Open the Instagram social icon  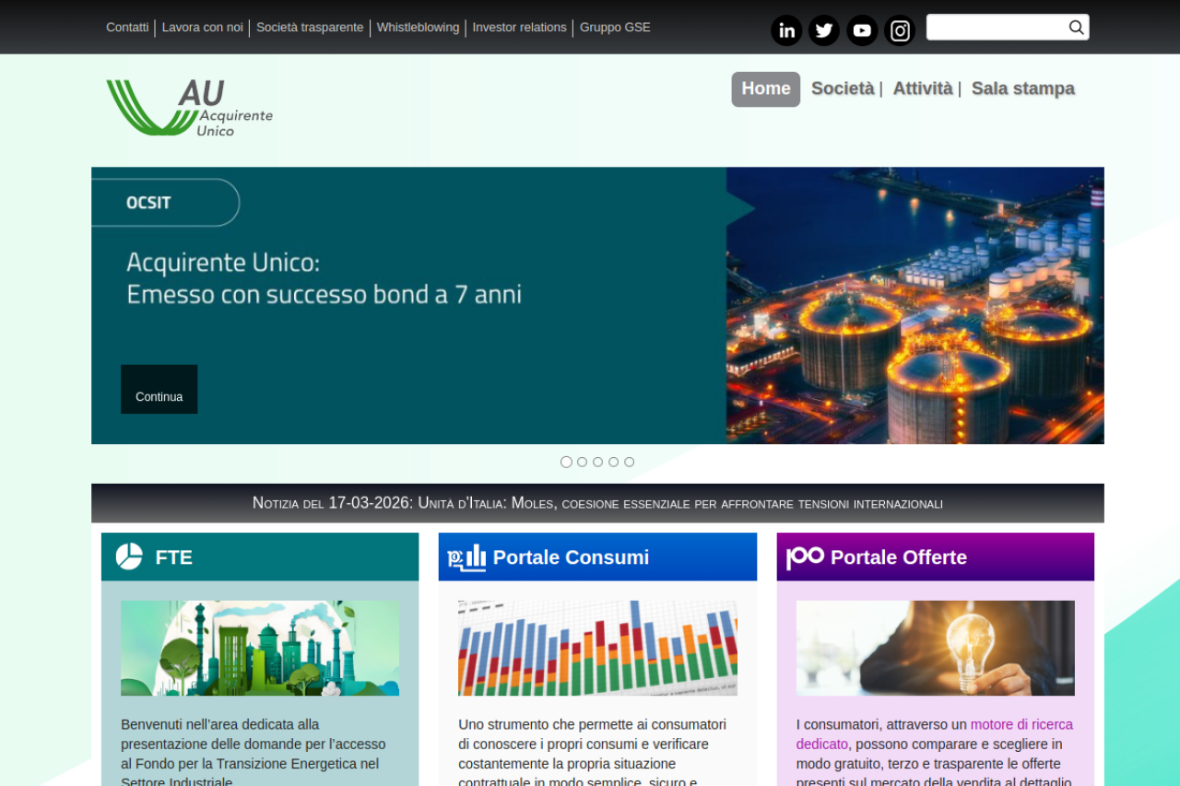point(900,30)
